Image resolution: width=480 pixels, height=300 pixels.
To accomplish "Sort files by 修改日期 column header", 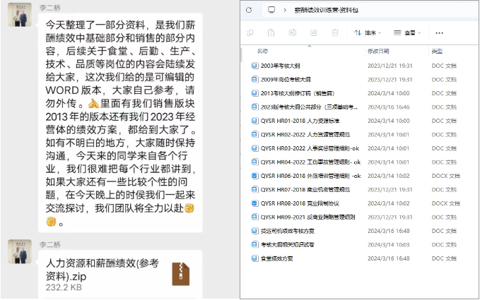I will [377, 52].
